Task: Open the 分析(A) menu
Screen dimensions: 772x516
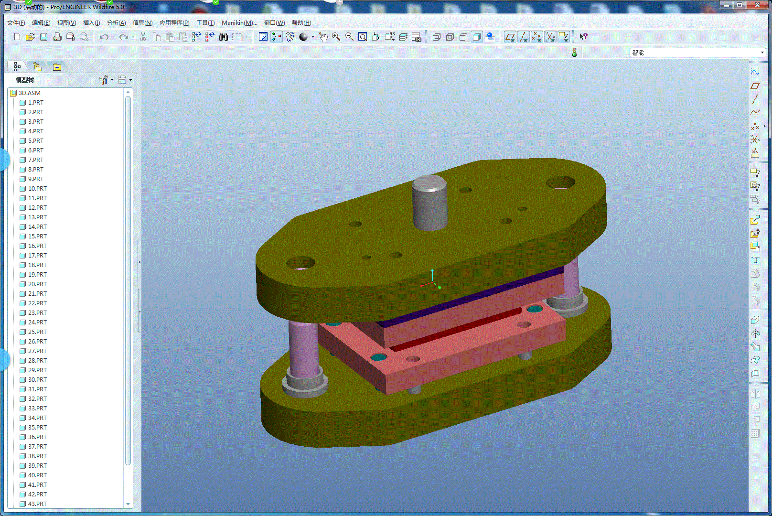Action: click(116, 23)
